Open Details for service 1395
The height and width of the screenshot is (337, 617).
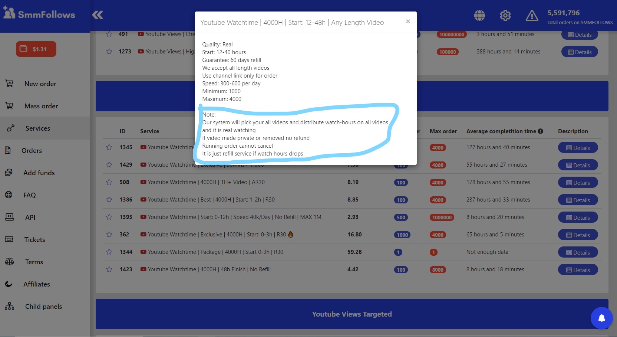(578, 217)
